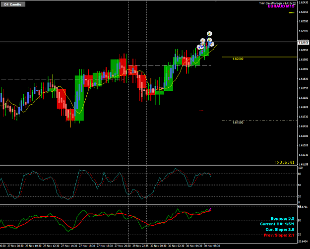Click the 27 Nov 14:30 time label
Viewport: 310px width, 249px height.
click(x=69, y=246)
